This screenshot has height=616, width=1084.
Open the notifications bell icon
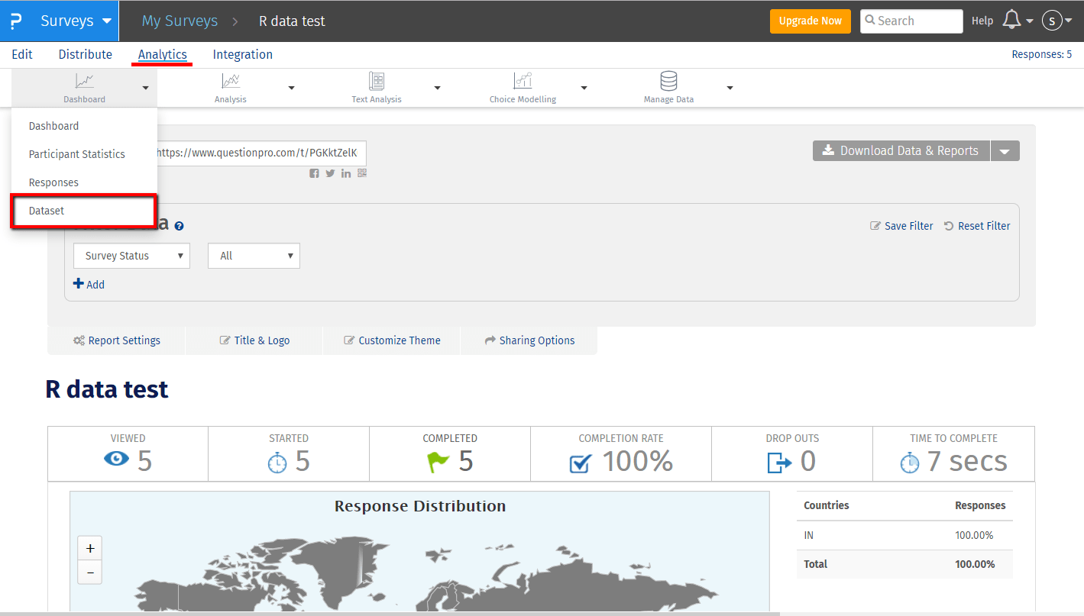click(1011, 20)
